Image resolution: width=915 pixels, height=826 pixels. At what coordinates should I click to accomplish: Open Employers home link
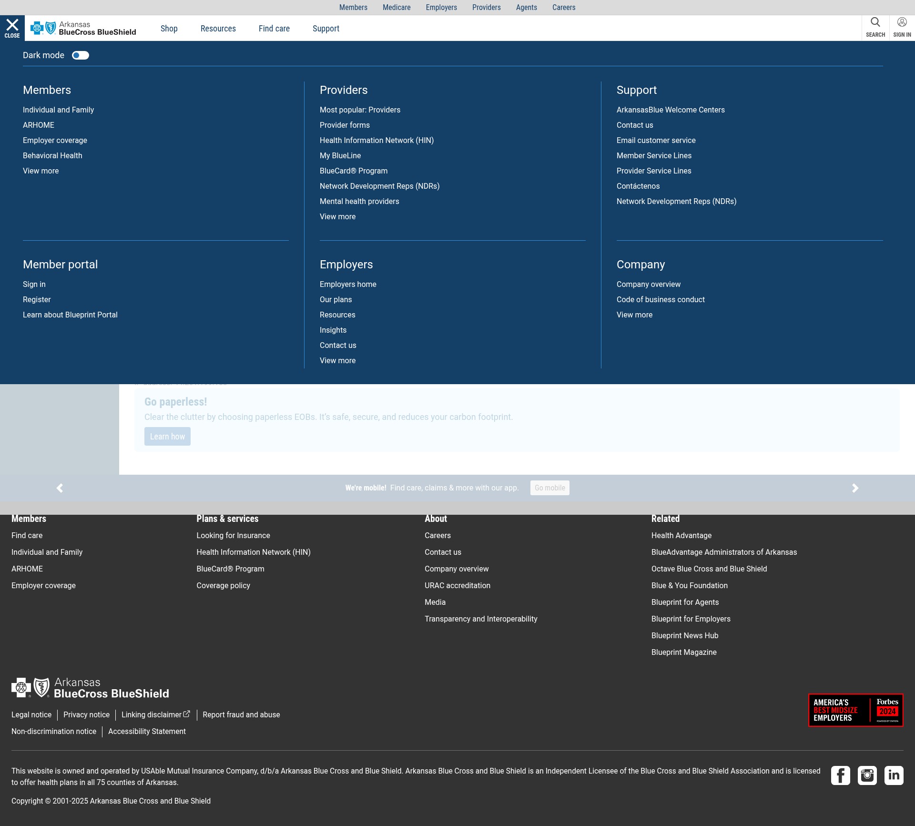[348, 285]
